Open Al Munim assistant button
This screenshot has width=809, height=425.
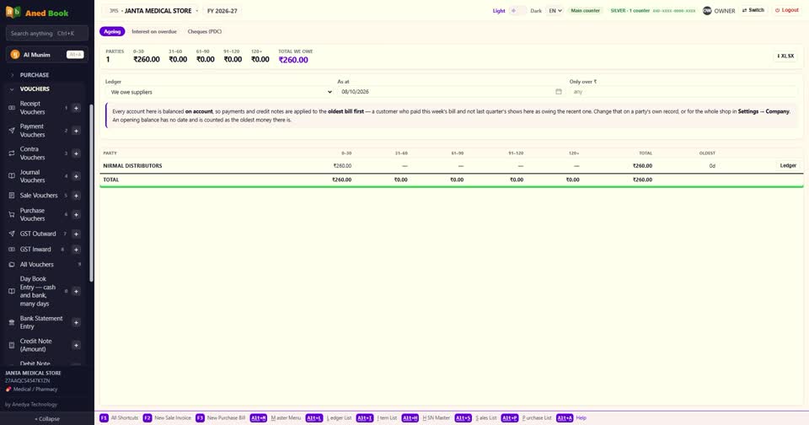click(x=47, y=54)
